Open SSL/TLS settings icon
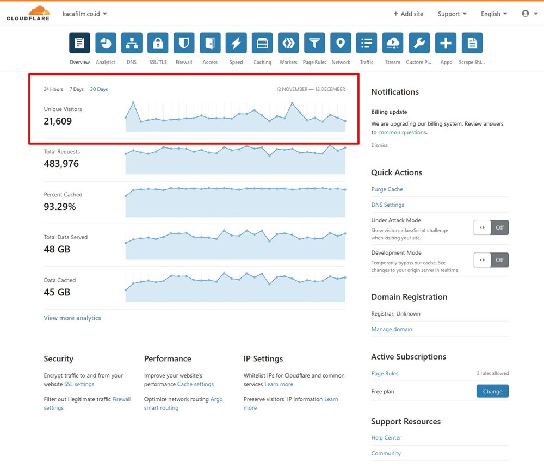Image resolution: width=544 pixels, height=476 pixels. [x=157, y=42]
